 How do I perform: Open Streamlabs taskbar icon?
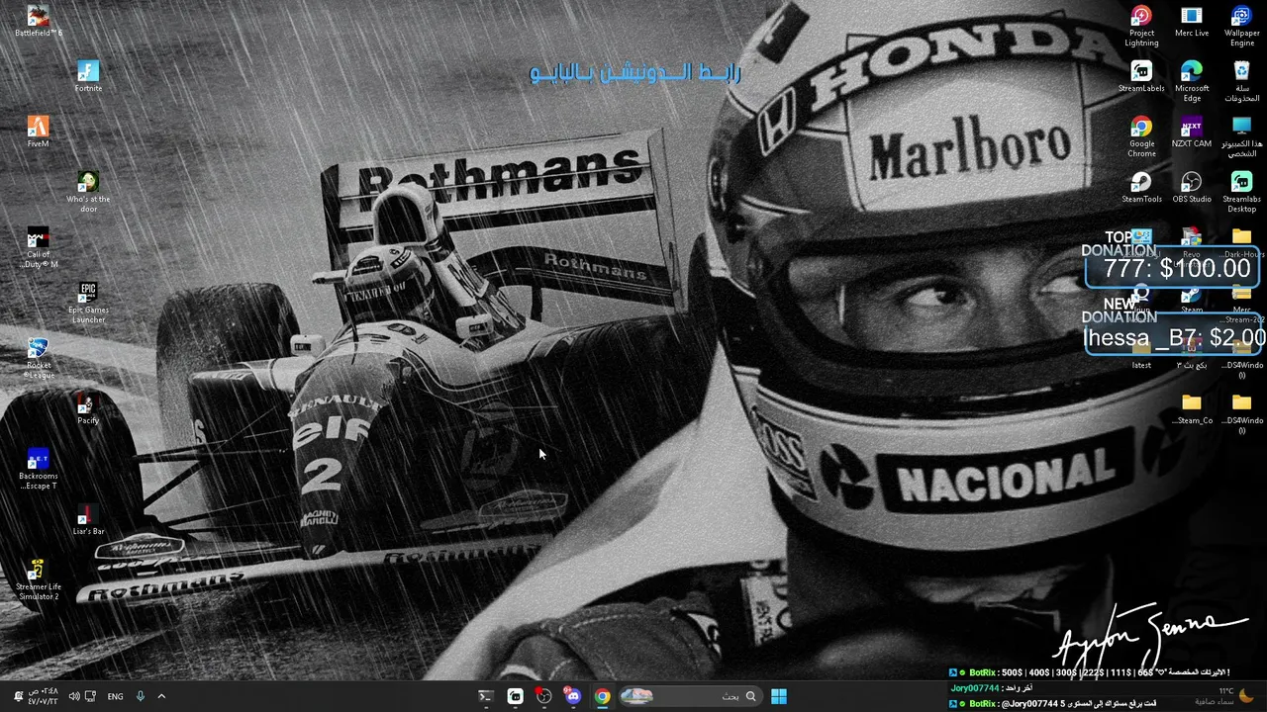(x=515, y=696)
